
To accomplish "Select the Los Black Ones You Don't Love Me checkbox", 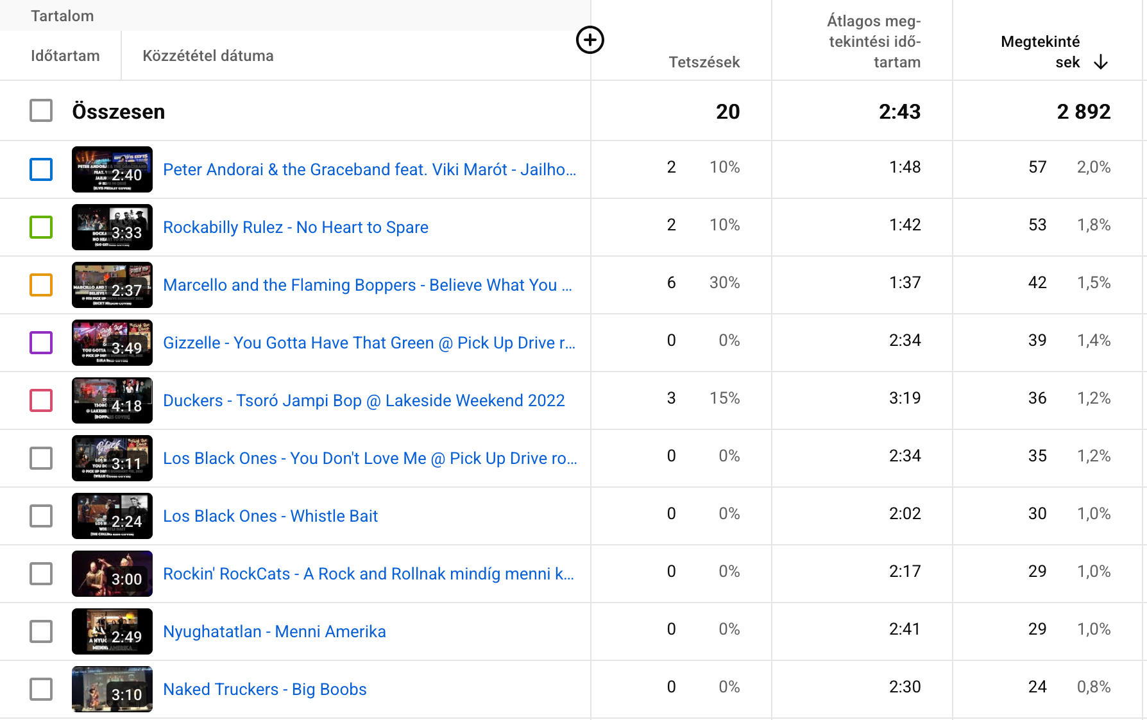I will click(x=41, y=458).
